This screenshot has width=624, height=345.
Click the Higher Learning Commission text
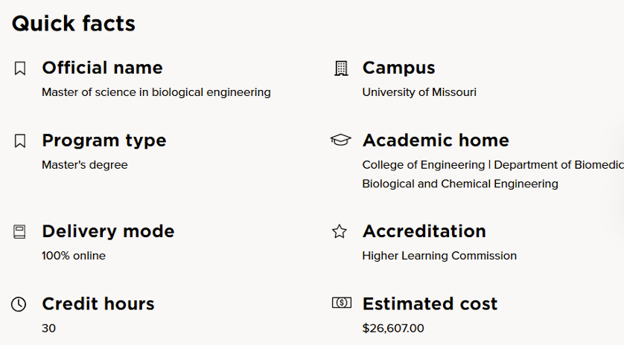coord(439,256)
